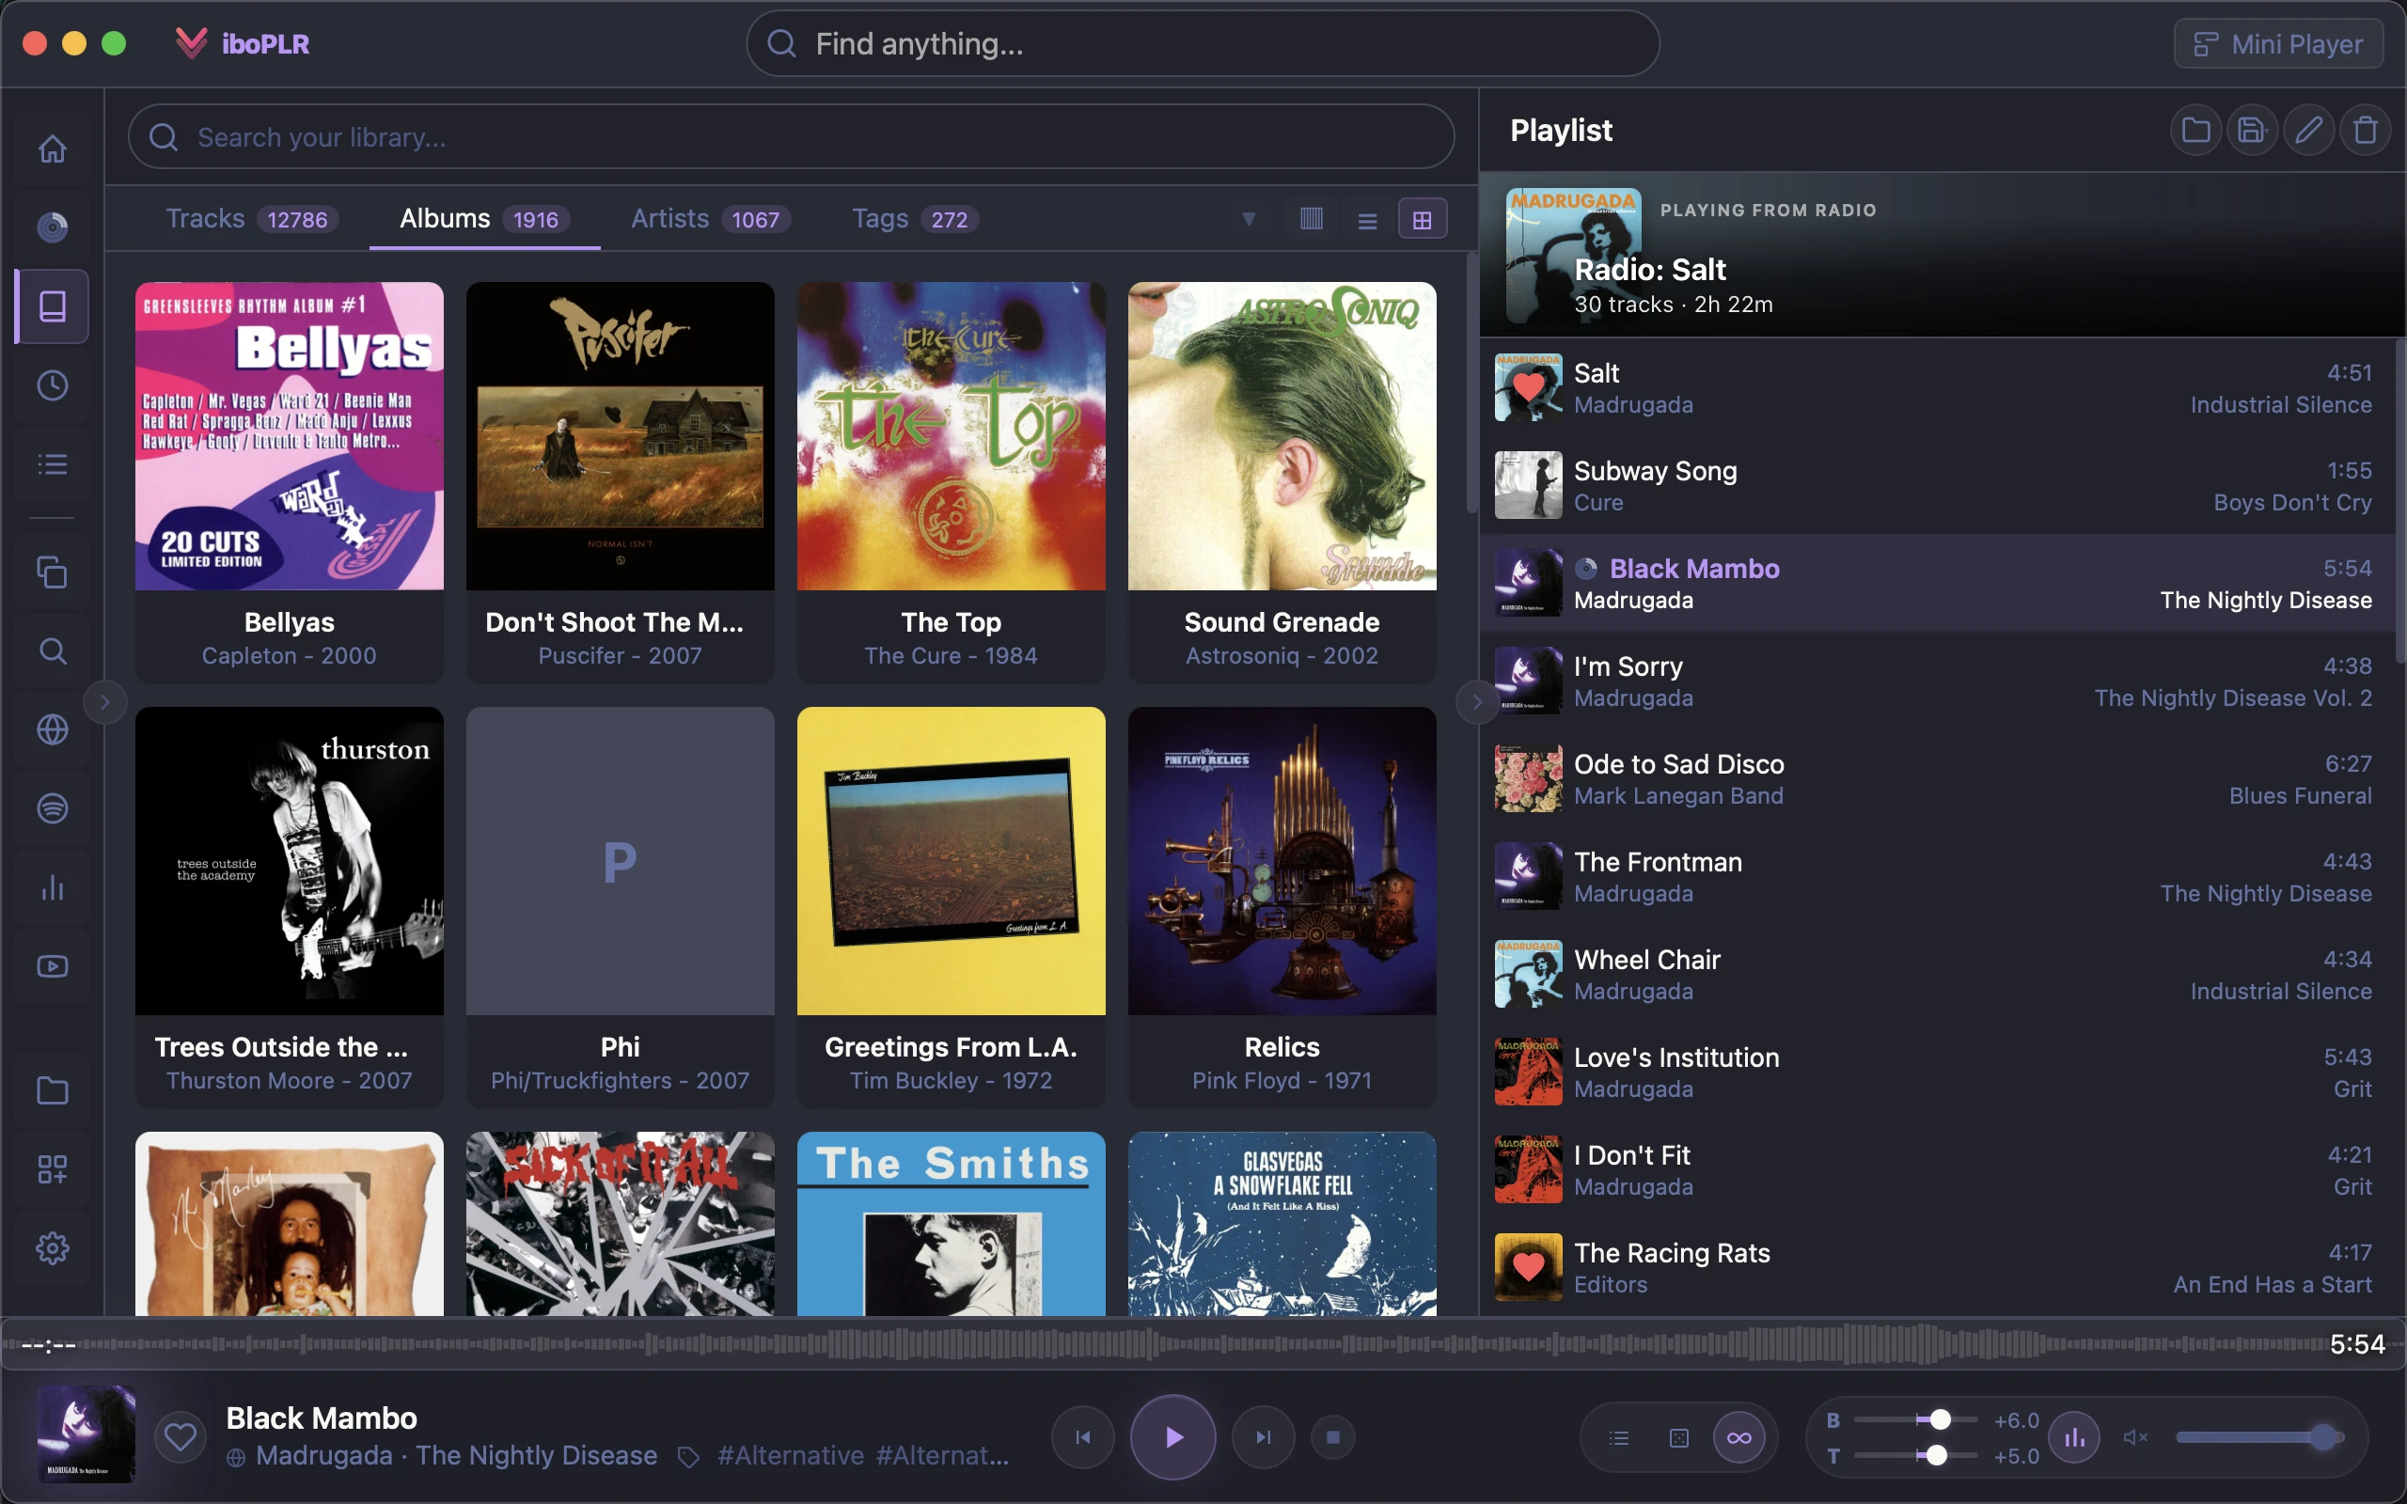Image resolution: width=2407 pixels, height=1504 pixels.
Task: Switch to grid view layout
Action: click(1423, 220)
